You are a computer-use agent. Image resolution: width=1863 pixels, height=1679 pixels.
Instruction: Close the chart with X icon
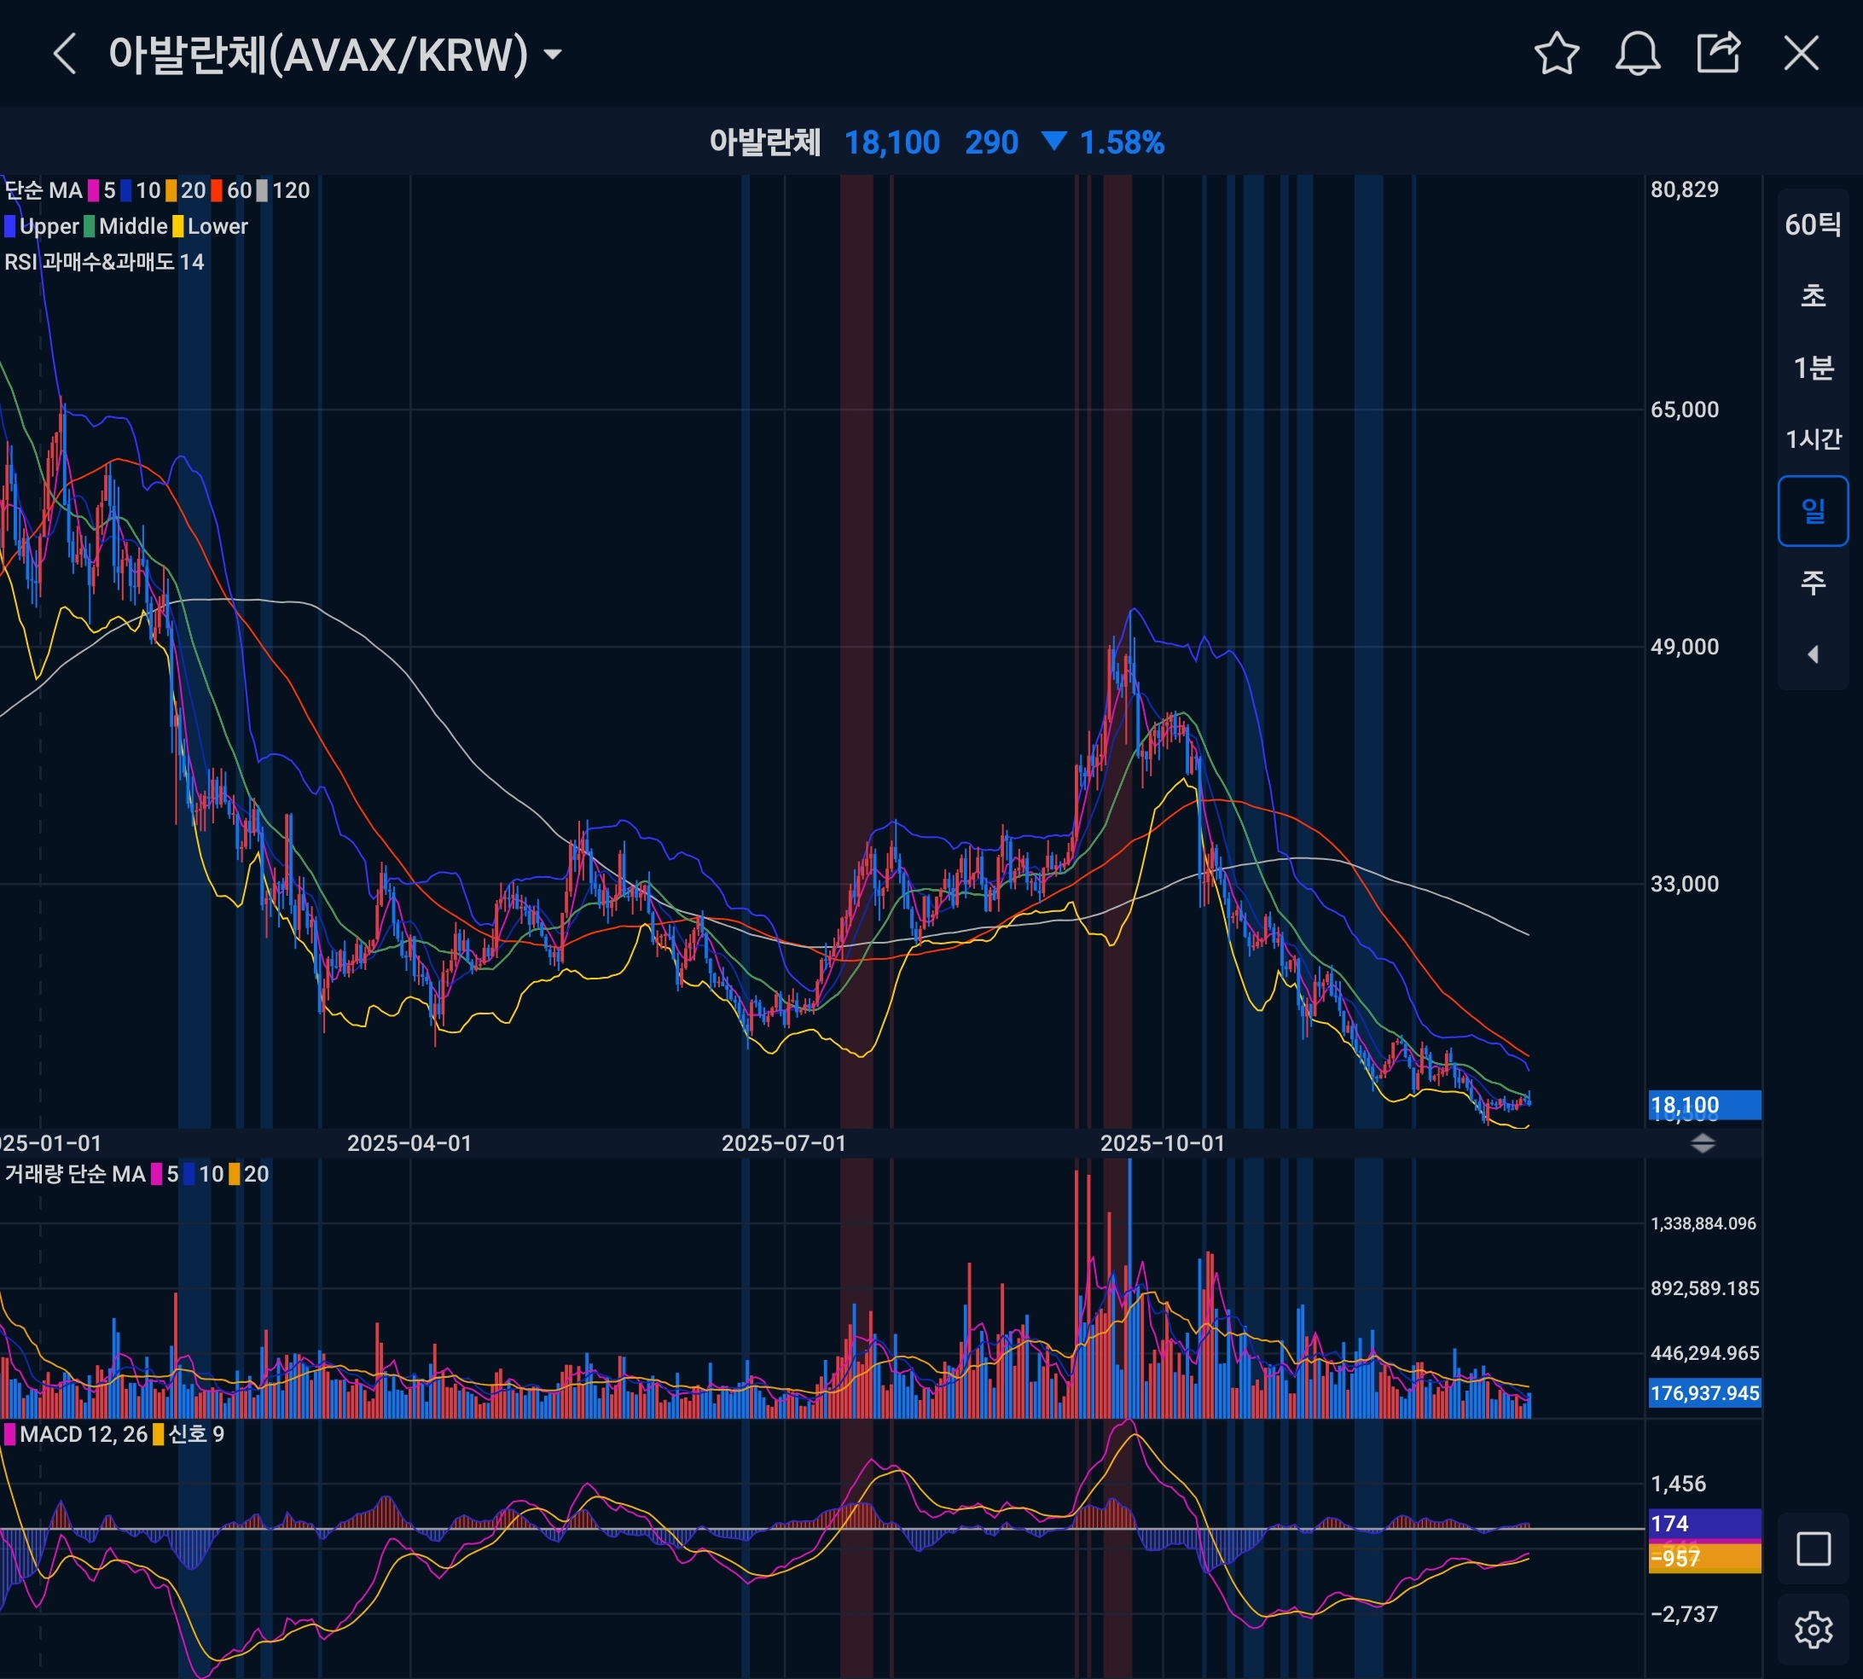click(1800, 54)
